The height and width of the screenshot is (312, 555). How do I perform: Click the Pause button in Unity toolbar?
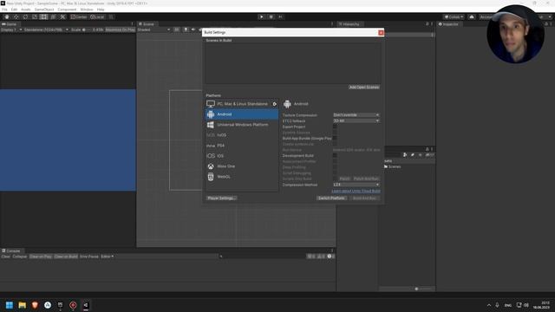pyautogui.click(x=271, y=17)
